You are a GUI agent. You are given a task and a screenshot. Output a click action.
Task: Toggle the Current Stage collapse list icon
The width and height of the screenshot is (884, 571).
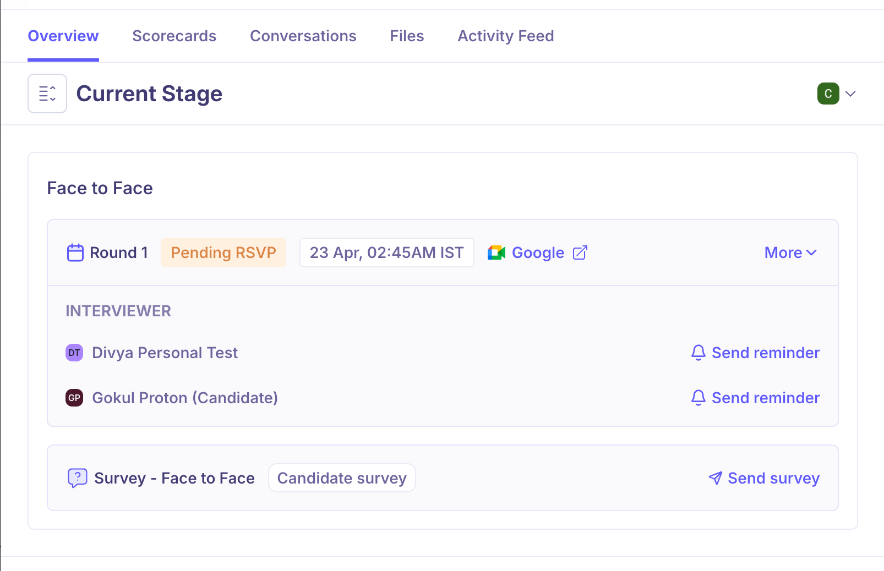coord(47,94)
